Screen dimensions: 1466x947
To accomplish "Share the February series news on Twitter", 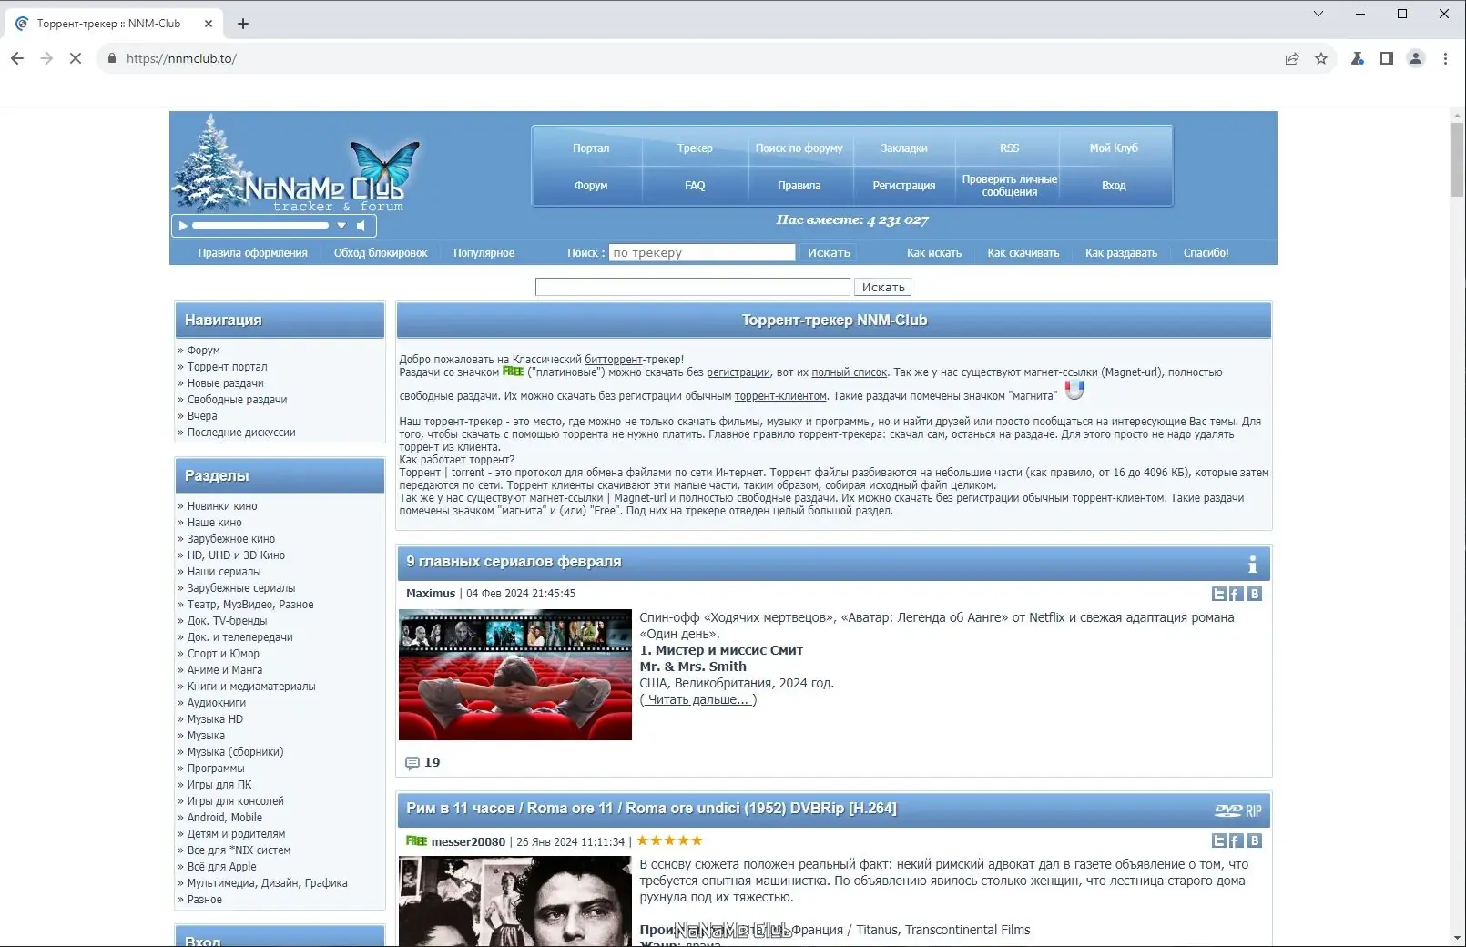I will (x=1218, y=594).
